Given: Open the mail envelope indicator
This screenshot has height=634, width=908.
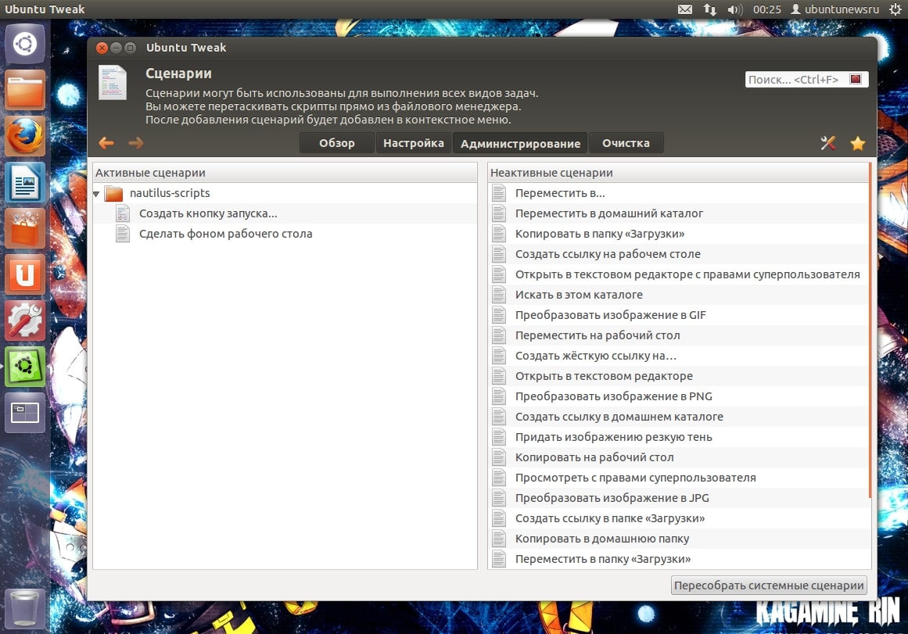Looking at the screenshot, I should [x=685, y=9].
